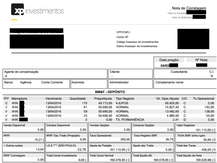The image size is (217, 163).
Task: Click the 'Custodiante' field label
Action: point(179,72)
